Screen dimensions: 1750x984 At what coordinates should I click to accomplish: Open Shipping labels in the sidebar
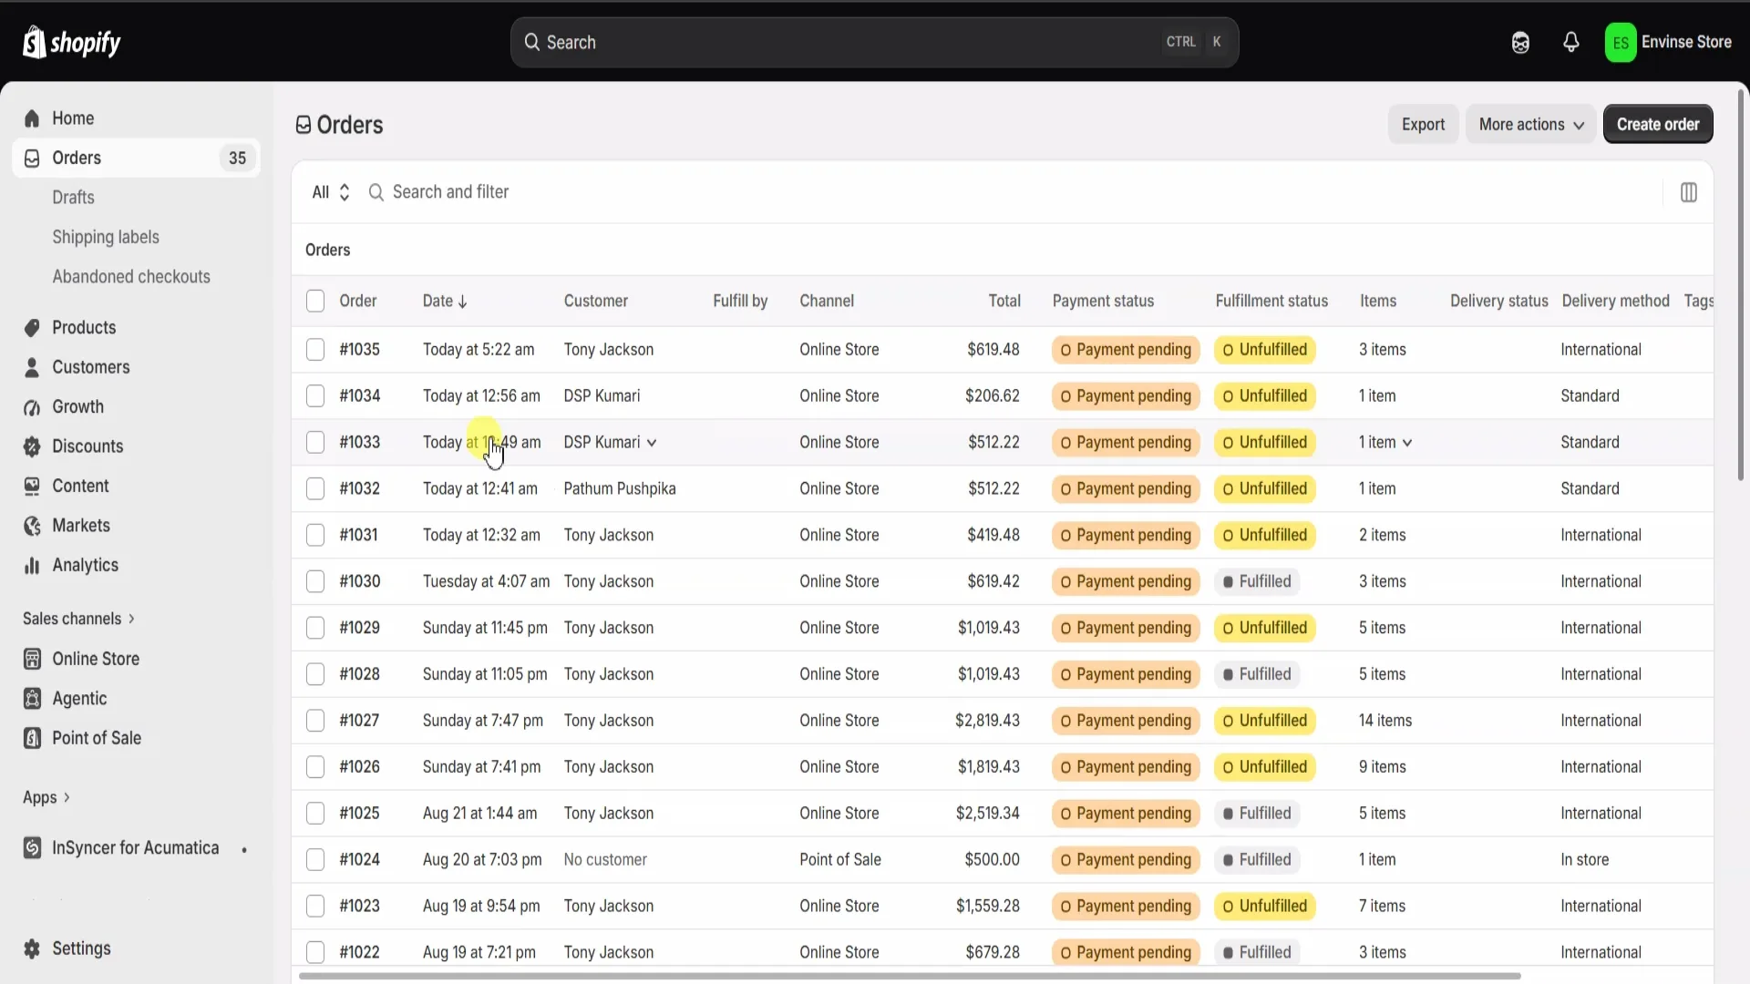[x=106, y=237]
